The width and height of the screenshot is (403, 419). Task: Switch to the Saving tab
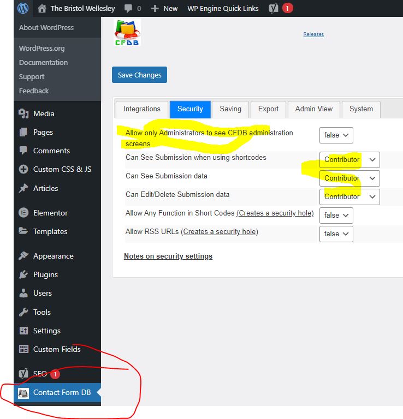pos(230,109)
